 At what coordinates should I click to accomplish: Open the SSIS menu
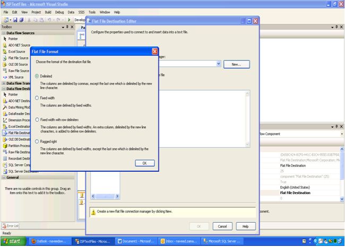81,12
